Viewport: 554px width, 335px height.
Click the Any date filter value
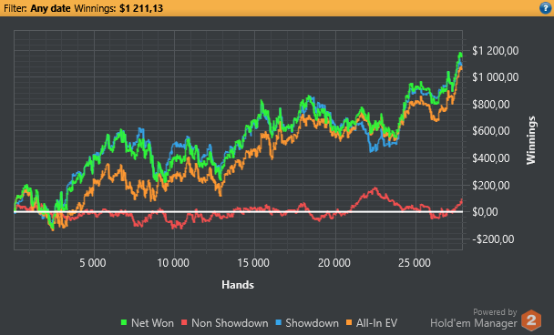pos(50,8)
